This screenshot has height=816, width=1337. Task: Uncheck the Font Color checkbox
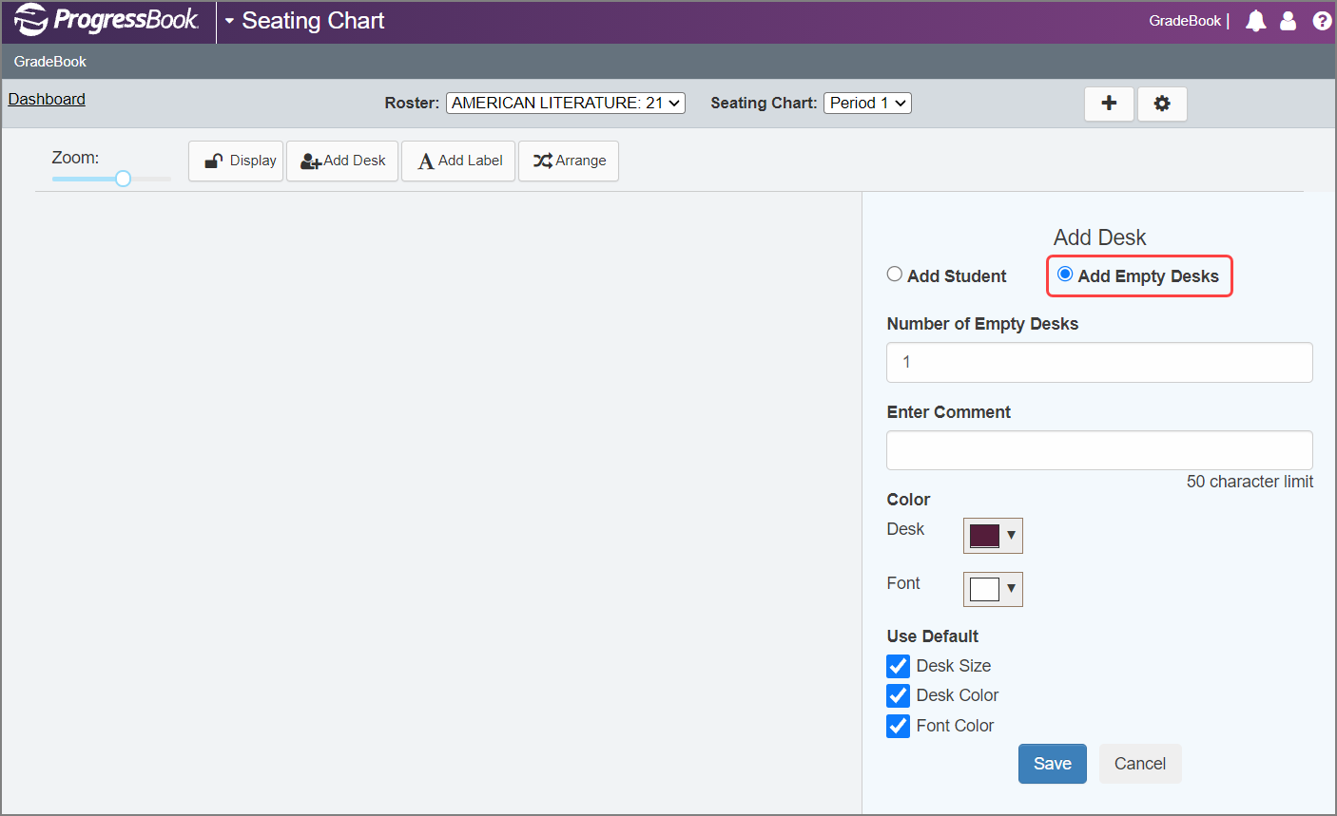(x=898, y=726)
